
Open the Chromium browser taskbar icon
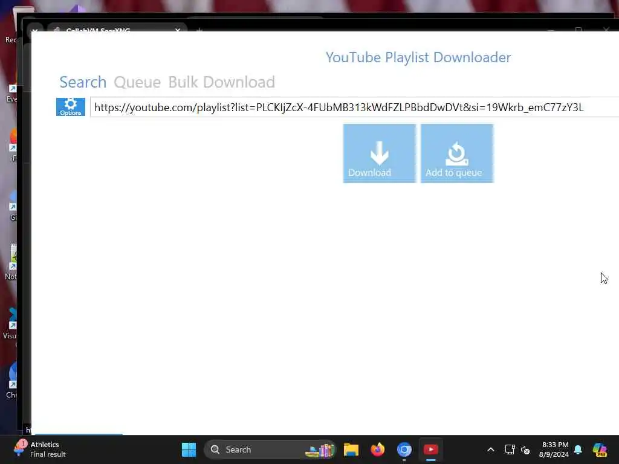(404, 449)
